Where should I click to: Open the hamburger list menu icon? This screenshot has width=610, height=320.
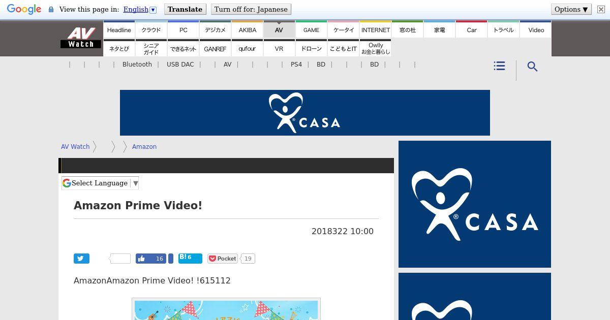tap(499, 66)
